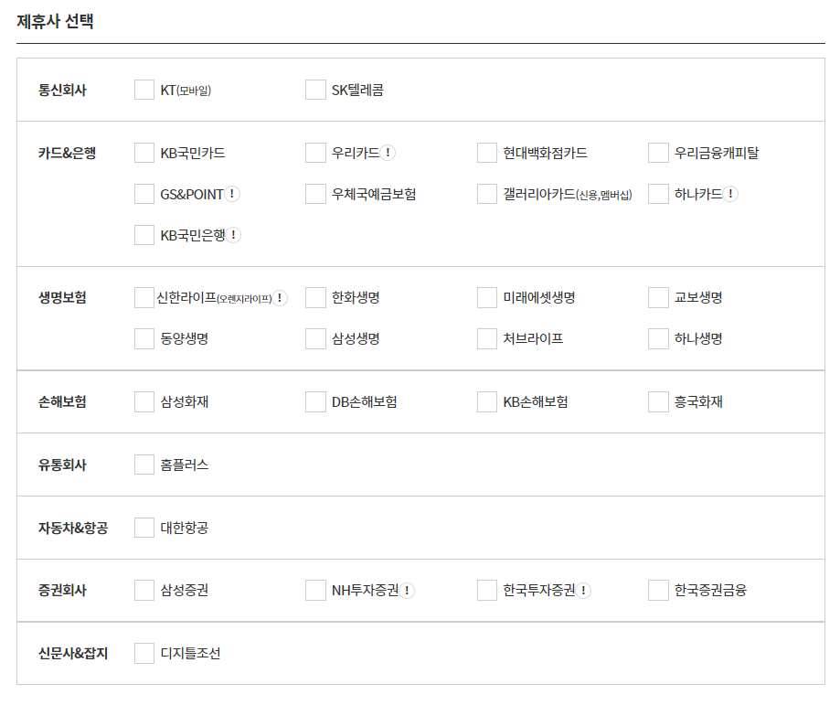Select the KB손해보험 checkbox
Screen dimensions: 840x705
pyautogui.click(x=487, y=402)
